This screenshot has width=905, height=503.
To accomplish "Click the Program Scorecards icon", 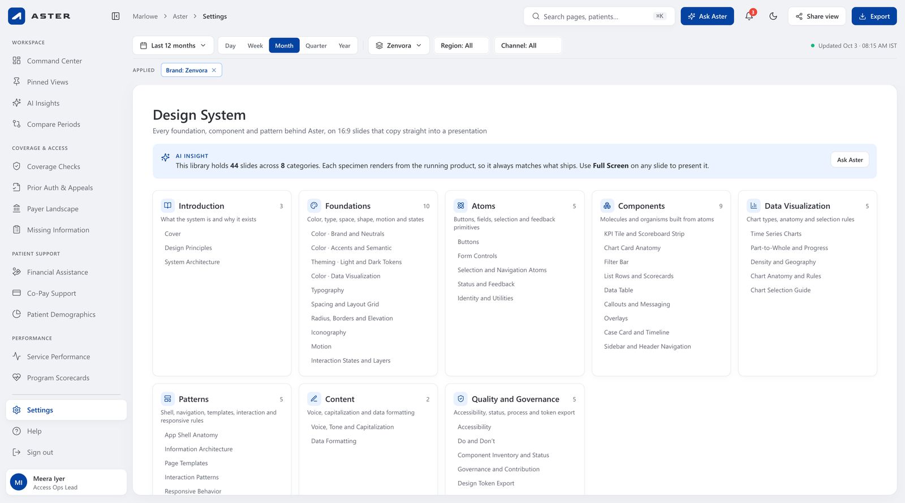I will 16,377.
